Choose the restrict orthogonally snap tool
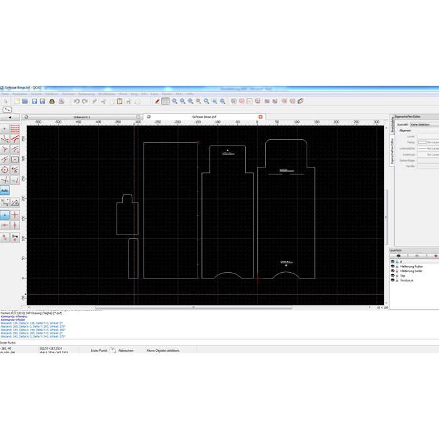This screenshot has width=439, height=439. click(x=15, y=215)
